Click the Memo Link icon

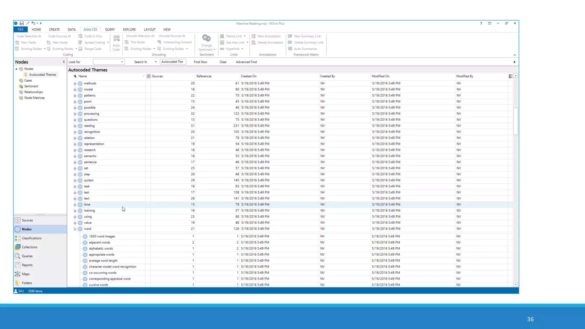point(222,36)
